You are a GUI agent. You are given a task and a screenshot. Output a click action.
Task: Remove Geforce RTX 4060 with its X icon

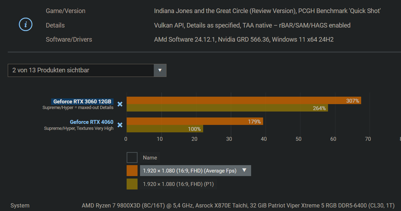[120, 125]
